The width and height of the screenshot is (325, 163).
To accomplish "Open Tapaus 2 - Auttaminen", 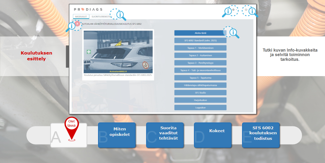I will coord(200,55).
